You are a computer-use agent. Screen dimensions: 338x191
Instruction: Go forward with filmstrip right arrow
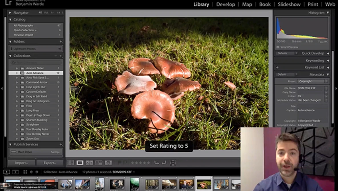37,172
